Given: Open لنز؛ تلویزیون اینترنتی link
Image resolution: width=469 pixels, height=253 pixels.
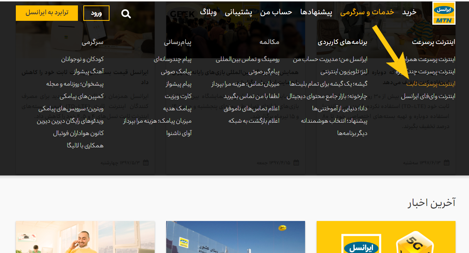Looking at the screenshot, I should click(x=344, y=71).
